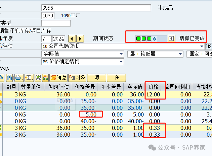This screenshot has width=212, height=156.
Task: Click the 半成品 material description
Action: point(166,8)
